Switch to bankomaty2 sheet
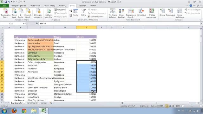This screenshot has height=114, width=203. click(x=32, y=103)
